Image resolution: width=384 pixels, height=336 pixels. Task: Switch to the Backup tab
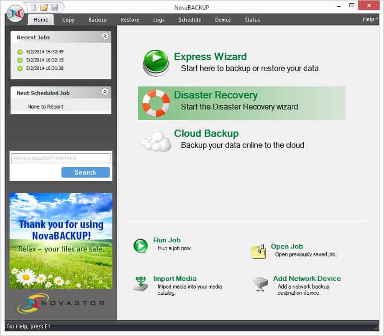97,20
